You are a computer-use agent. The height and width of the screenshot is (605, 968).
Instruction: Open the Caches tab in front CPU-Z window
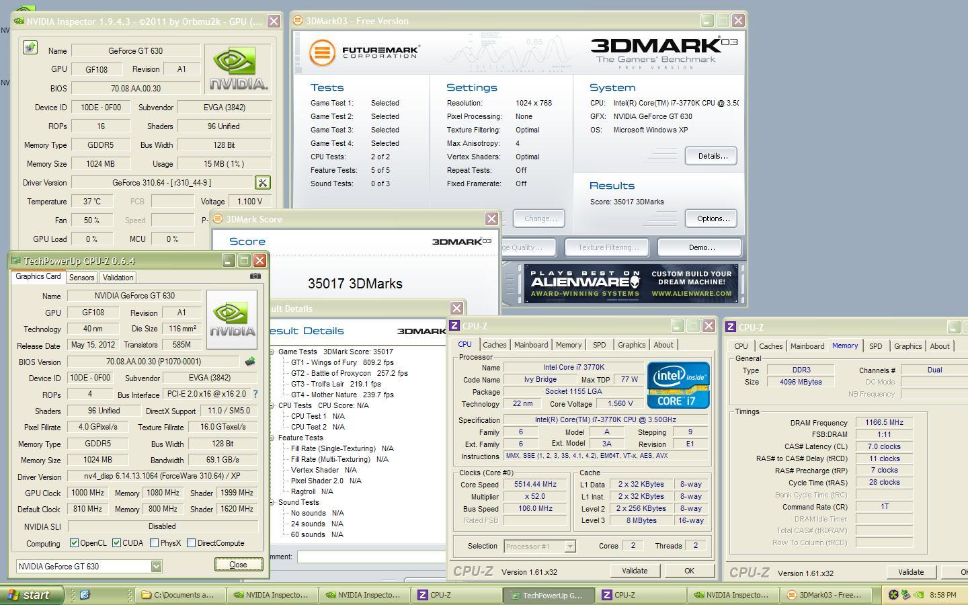(x=494, y=345)
